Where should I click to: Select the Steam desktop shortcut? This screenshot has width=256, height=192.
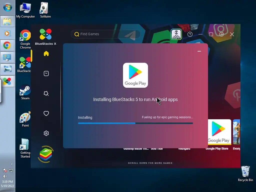(25, 92)
